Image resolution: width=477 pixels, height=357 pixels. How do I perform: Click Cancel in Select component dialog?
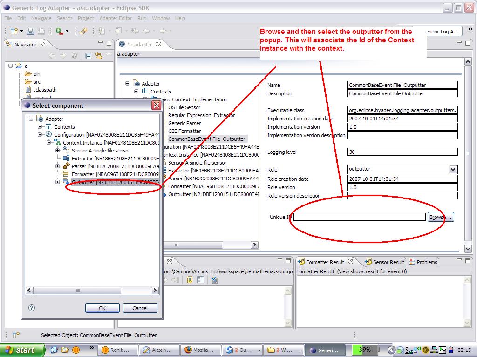pos(140,308)
